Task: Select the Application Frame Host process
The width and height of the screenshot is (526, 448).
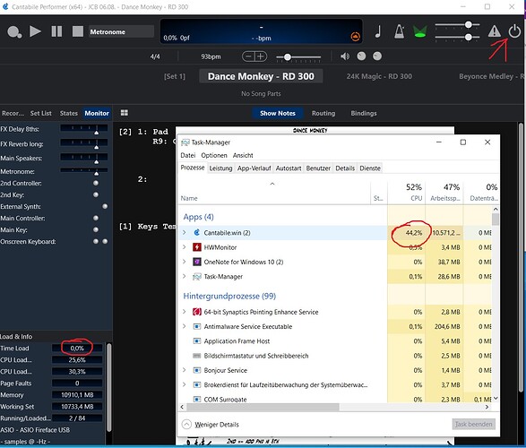Action: pos(335,341)
